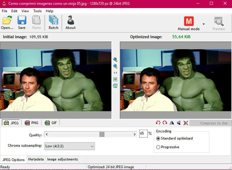Fit image to window icon

115,79
